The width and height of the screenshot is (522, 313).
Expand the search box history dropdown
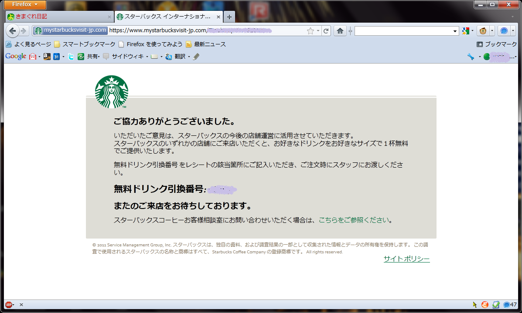coord(455,31)
